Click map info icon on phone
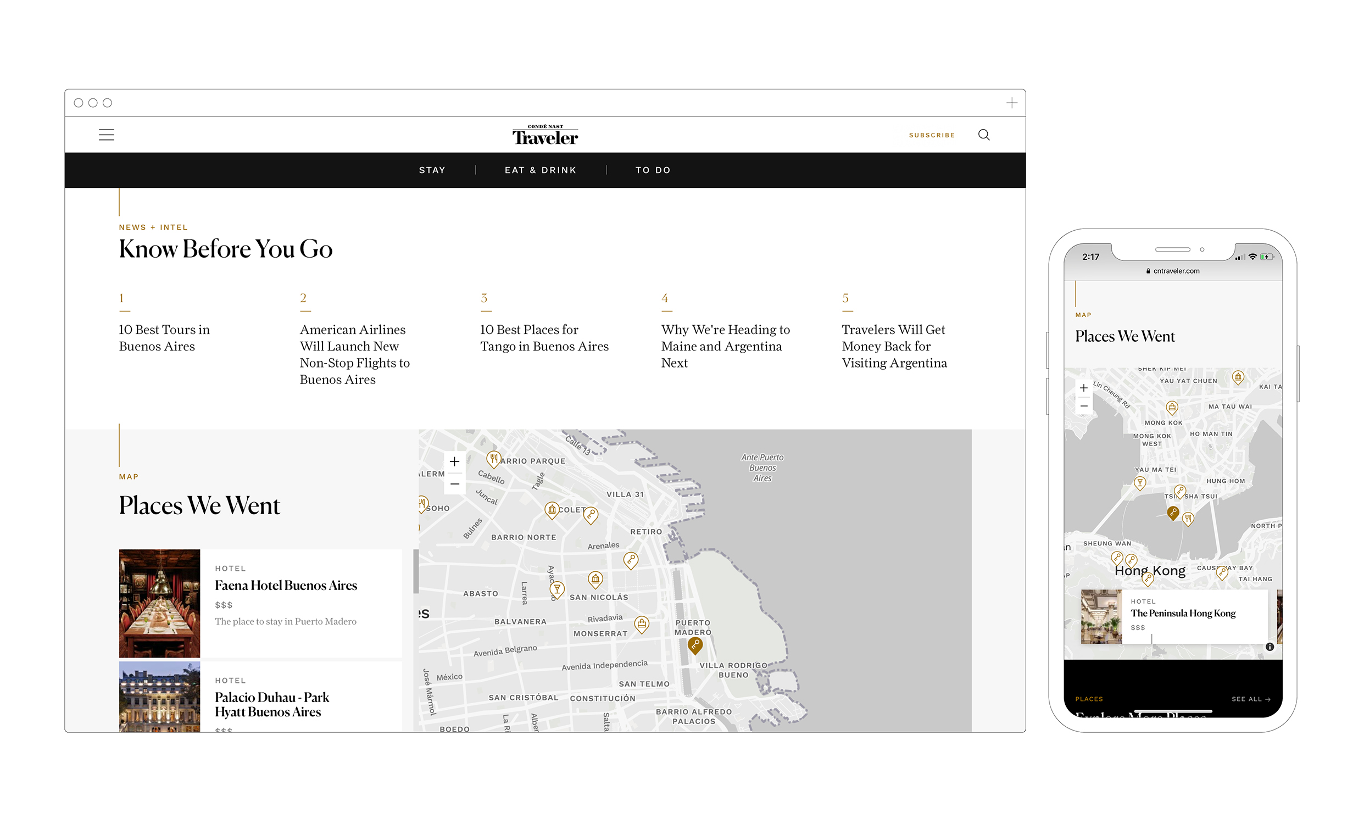1364x824 pixels. pyautogui.click(x=1270, y=647)
